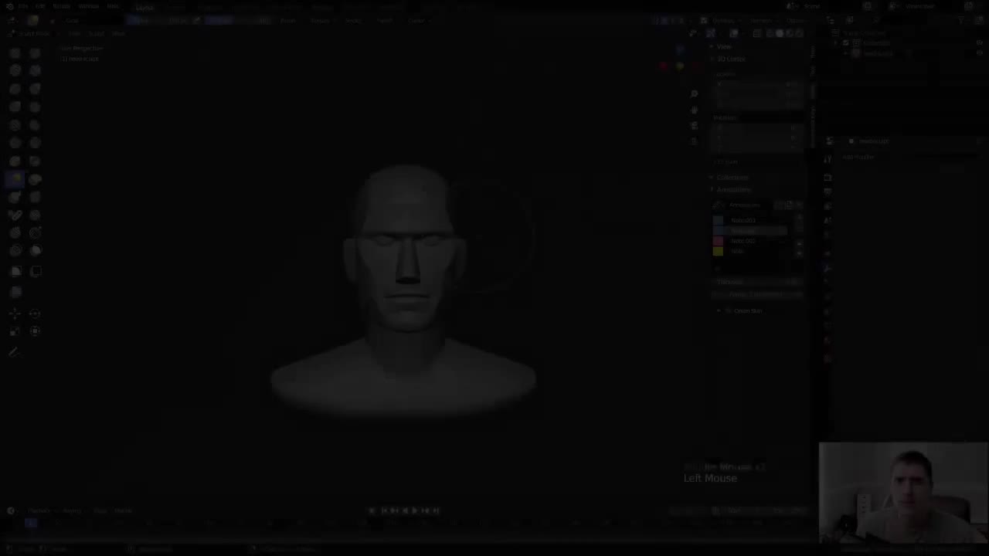Click Note.002 layer red color swatch

pos(718,241)
